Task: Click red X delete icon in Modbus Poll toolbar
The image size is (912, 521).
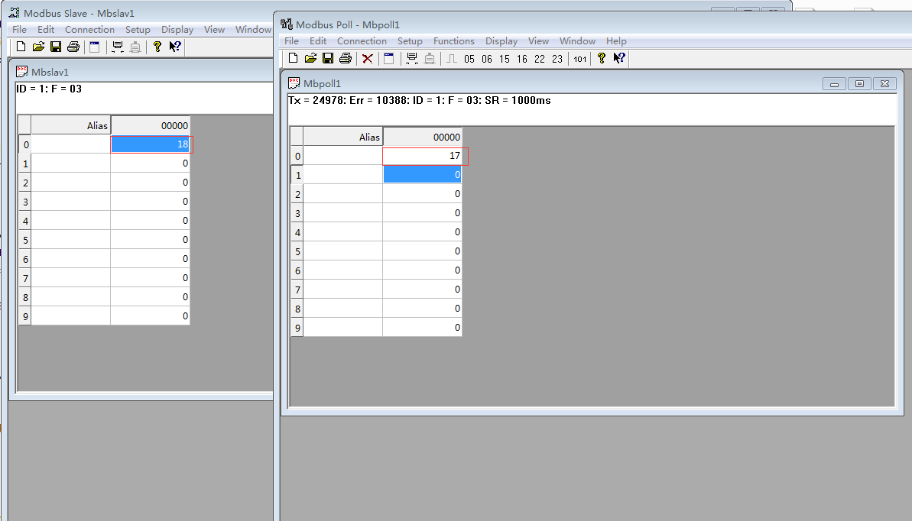Action: click(367, 58)
